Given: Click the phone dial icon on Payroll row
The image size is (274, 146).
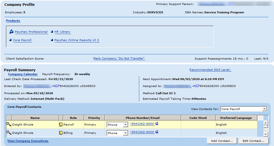Looking at the screenshot, I should (157, 124).
